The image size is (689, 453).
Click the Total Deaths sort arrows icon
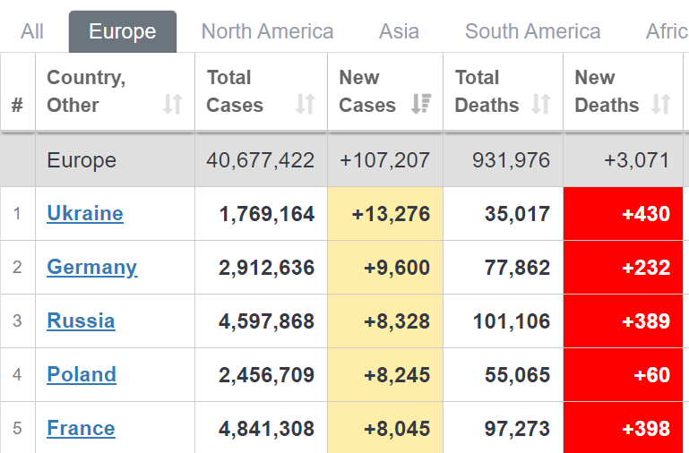point(540,105)
